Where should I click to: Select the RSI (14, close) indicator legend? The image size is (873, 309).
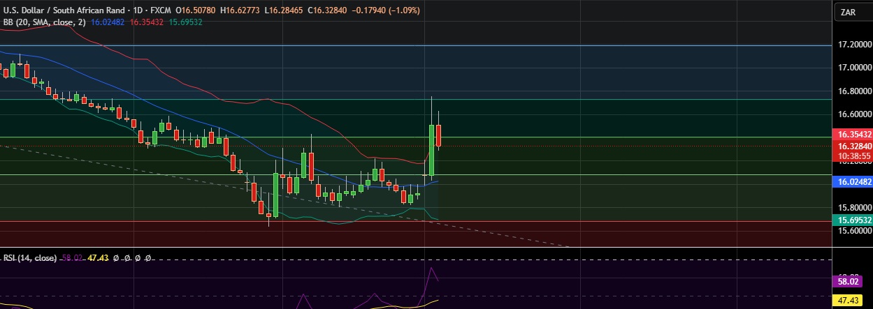(x=30, y=257)
